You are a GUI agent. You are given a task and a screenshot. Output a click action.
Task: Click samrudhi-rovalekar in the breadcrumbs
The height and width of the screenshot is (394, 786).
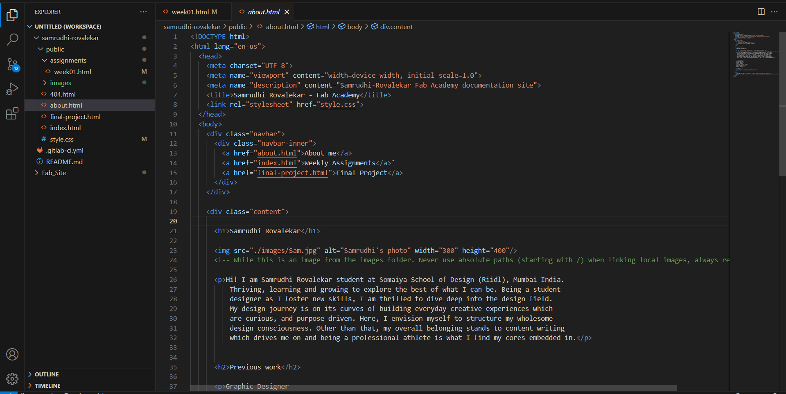pos(192,27)
